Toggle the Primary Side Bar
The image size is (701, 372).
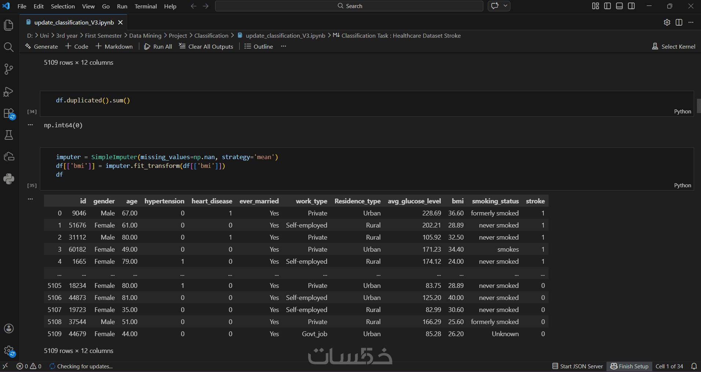[608, 6]
